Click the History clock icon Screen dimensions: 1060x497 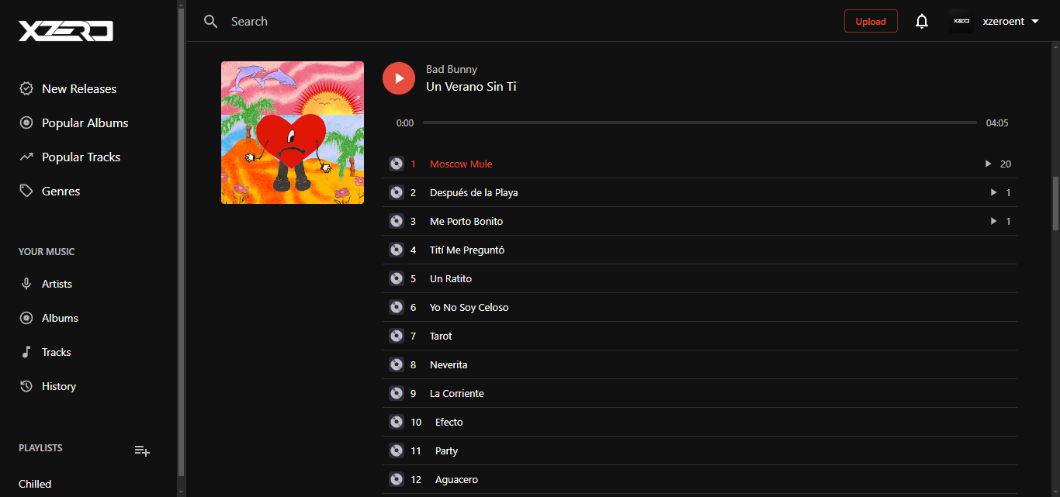pos(26,387)
